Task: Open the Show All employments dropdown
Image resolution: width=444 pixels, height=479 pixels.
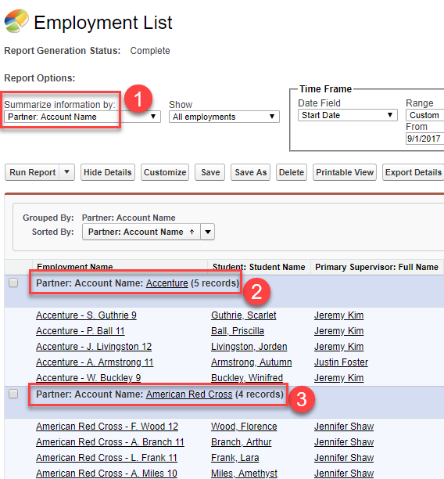Action: click(224, 117)
